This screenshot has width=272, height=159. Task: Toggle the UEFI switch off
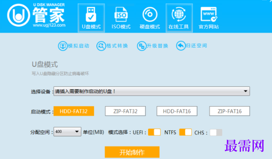pyautogui.click(x=154, y=132)
